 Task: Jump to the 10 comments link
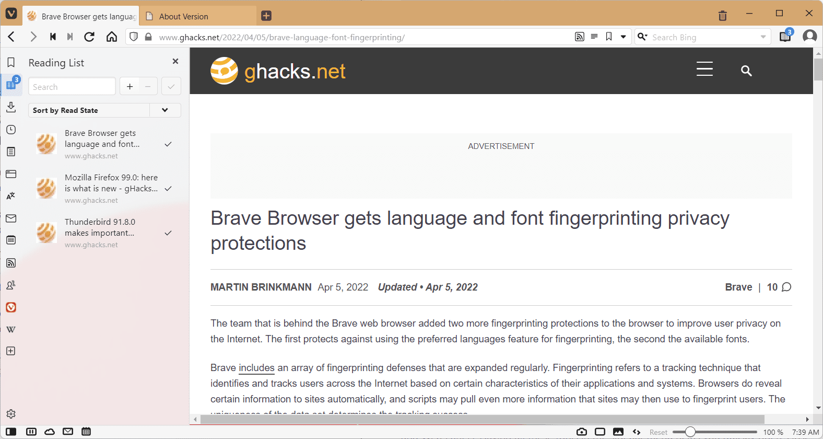[779, 287]
